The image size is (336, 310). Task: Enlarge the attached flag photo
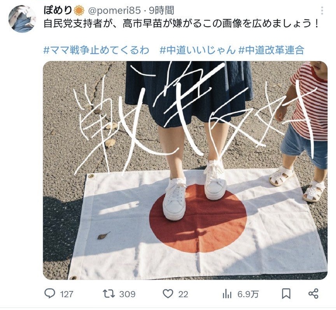click(185, 171)
